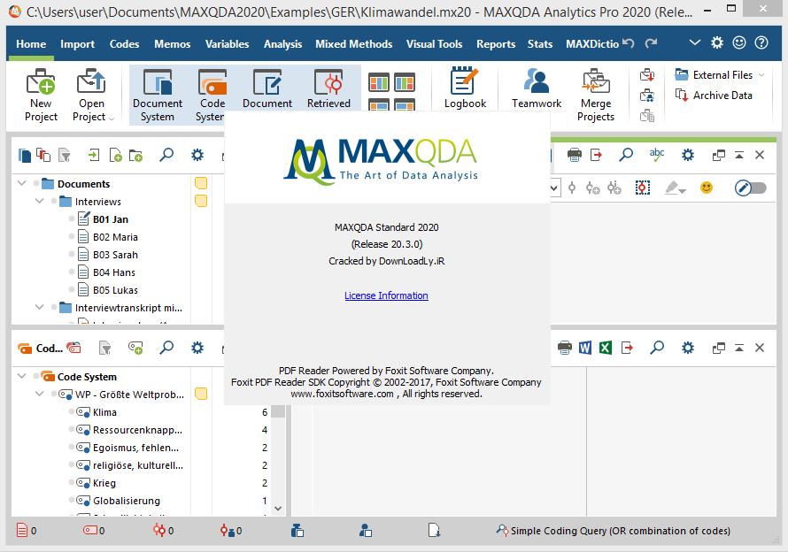Collapse the WP - Größte Weltprob... code
The width and height of the screenshot is (788, 552).
coord(39,394)
